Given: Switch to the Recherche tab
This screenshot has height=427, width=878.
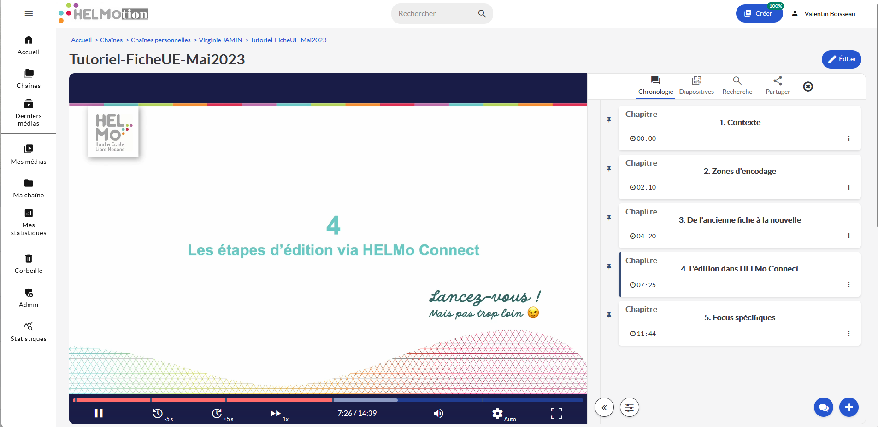Looking at the screenshot, I should click(x=737, y=86).
